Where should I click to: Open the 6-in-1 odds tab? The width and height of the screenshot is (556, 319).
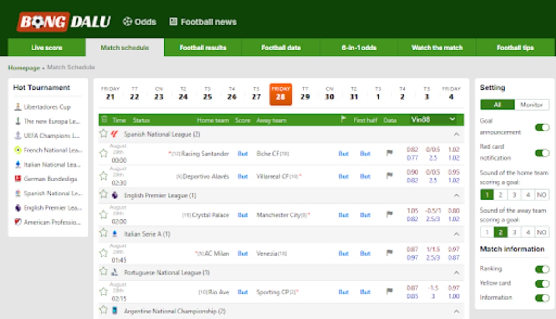click(359, 48)
